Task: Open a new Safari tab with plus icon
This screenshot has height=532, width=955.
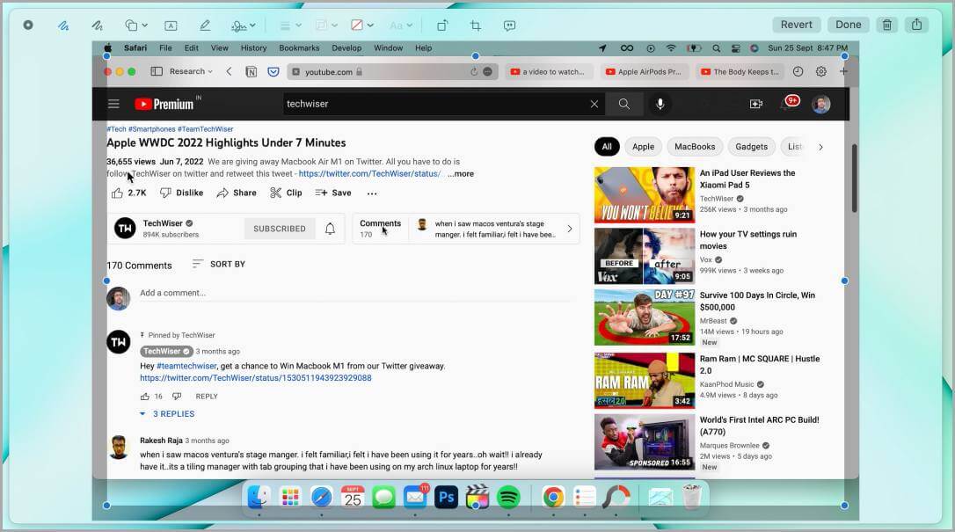Action: pos(843,72)
